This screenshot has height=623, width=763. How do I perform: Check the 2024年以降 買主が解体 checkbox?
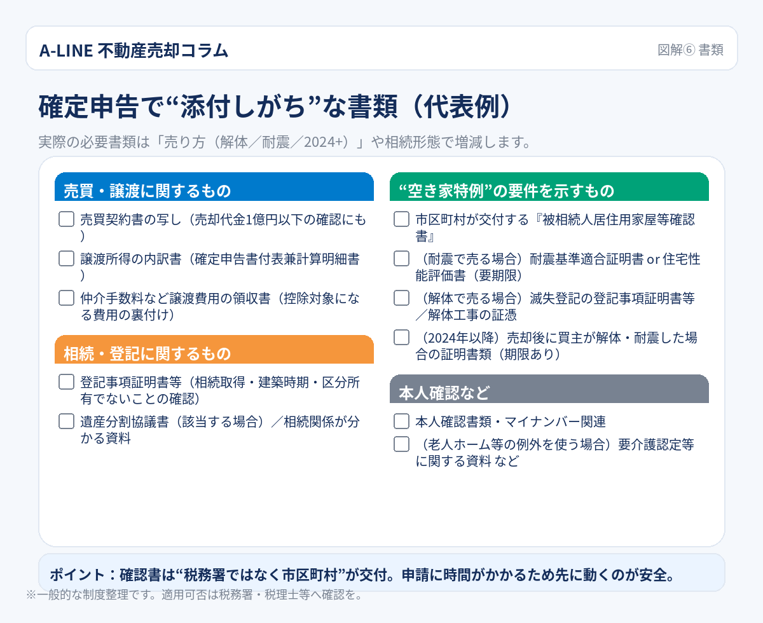[x=401, y=338]
